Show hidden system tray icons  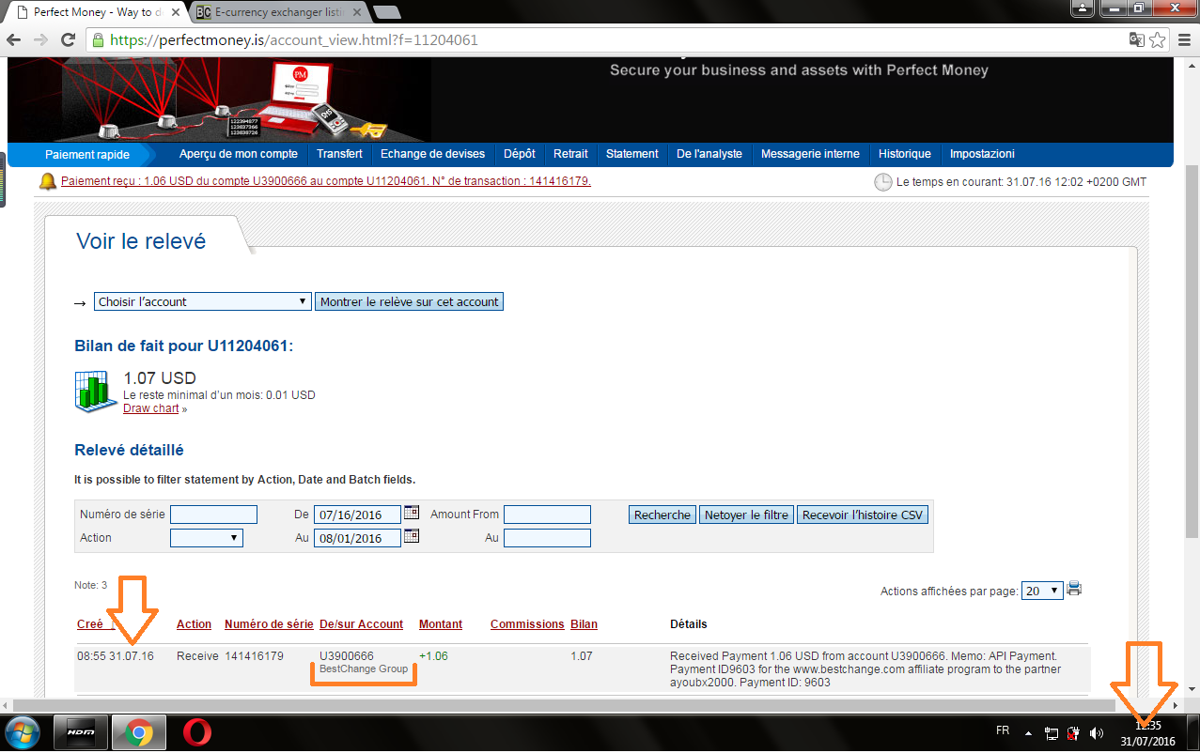pyautogui.click(x=1030, y=732)
